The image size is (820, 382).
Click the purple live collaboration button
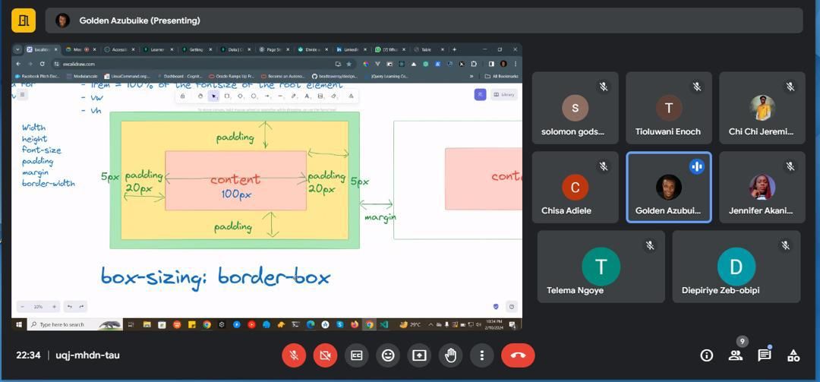click(480, 95)
